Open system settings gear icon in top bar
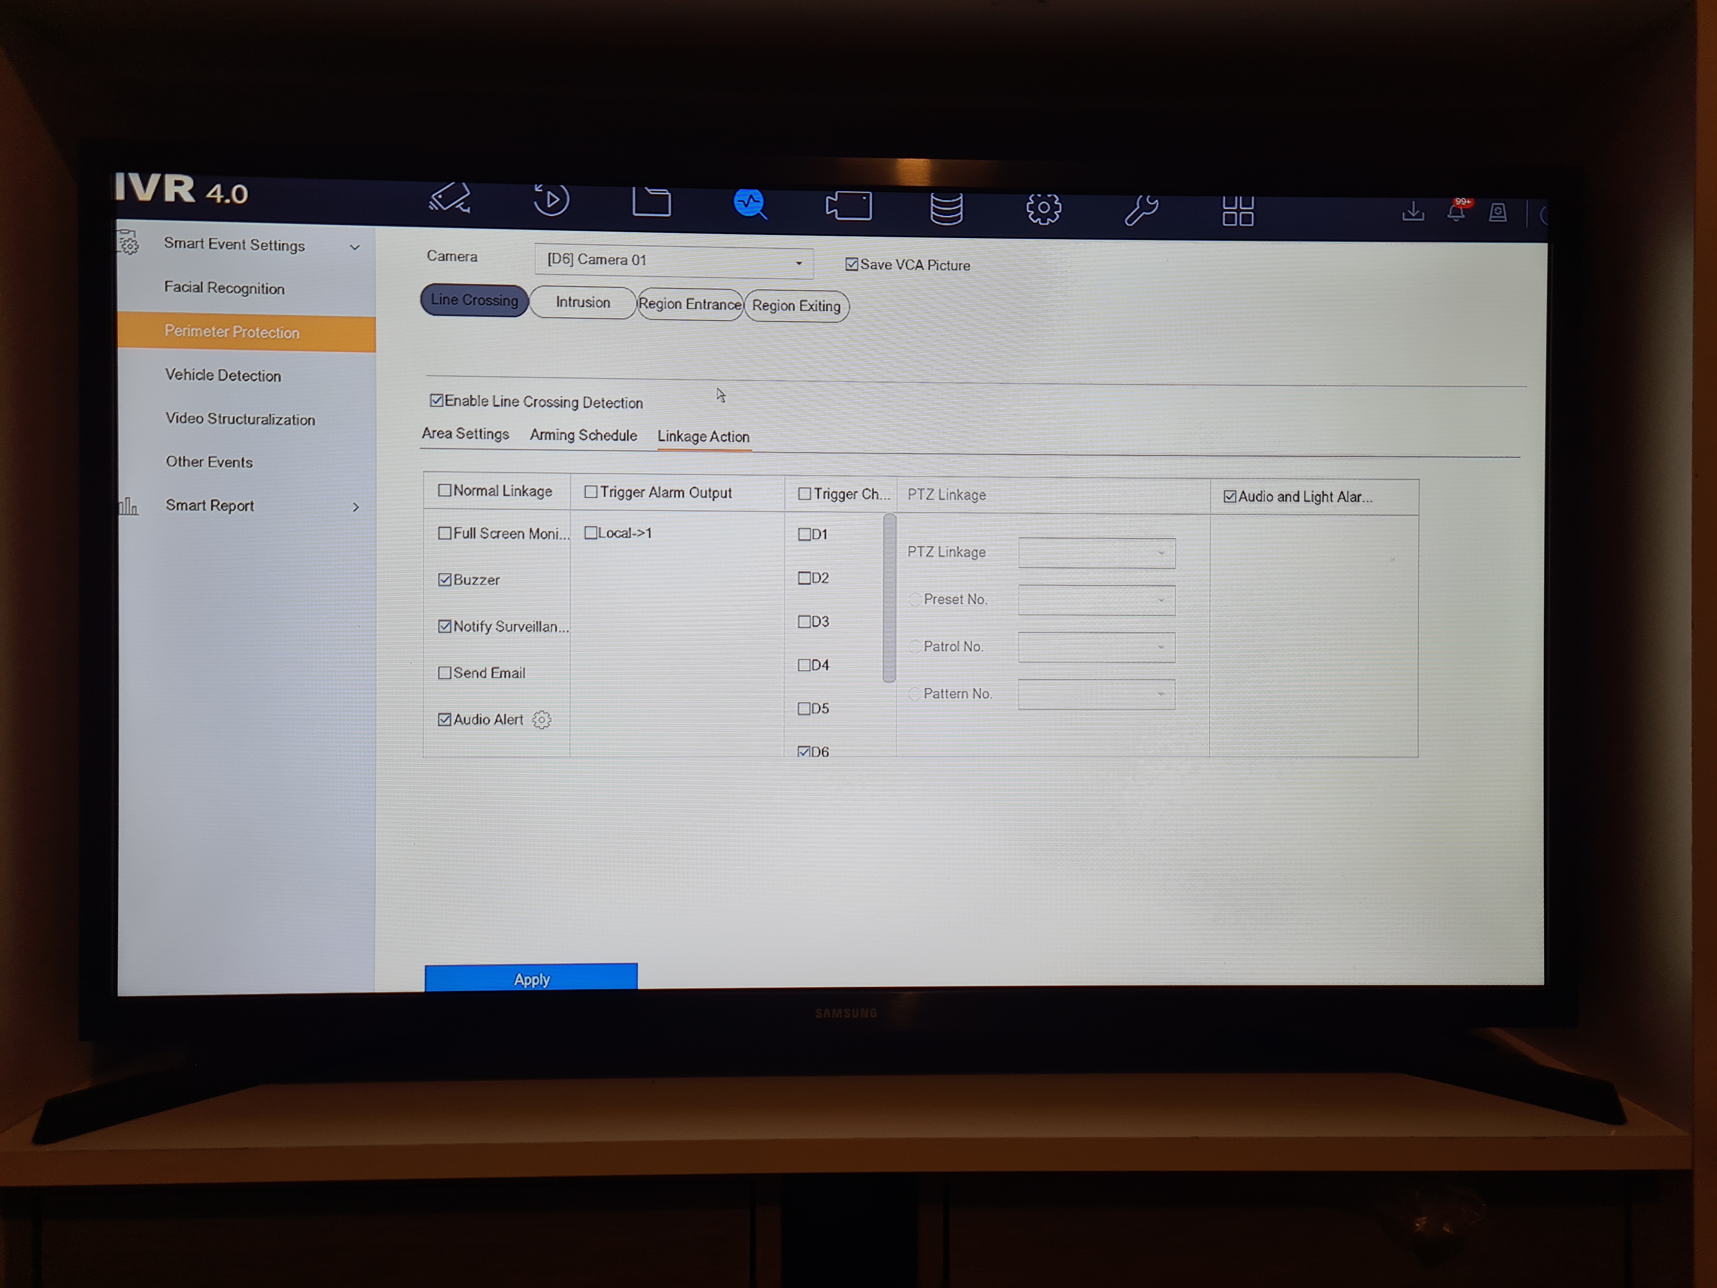Screen dimensions: 1717x1288 pos(1043,208)
